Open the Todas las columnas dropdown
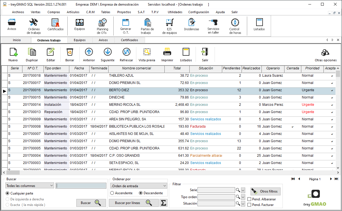 30,186
